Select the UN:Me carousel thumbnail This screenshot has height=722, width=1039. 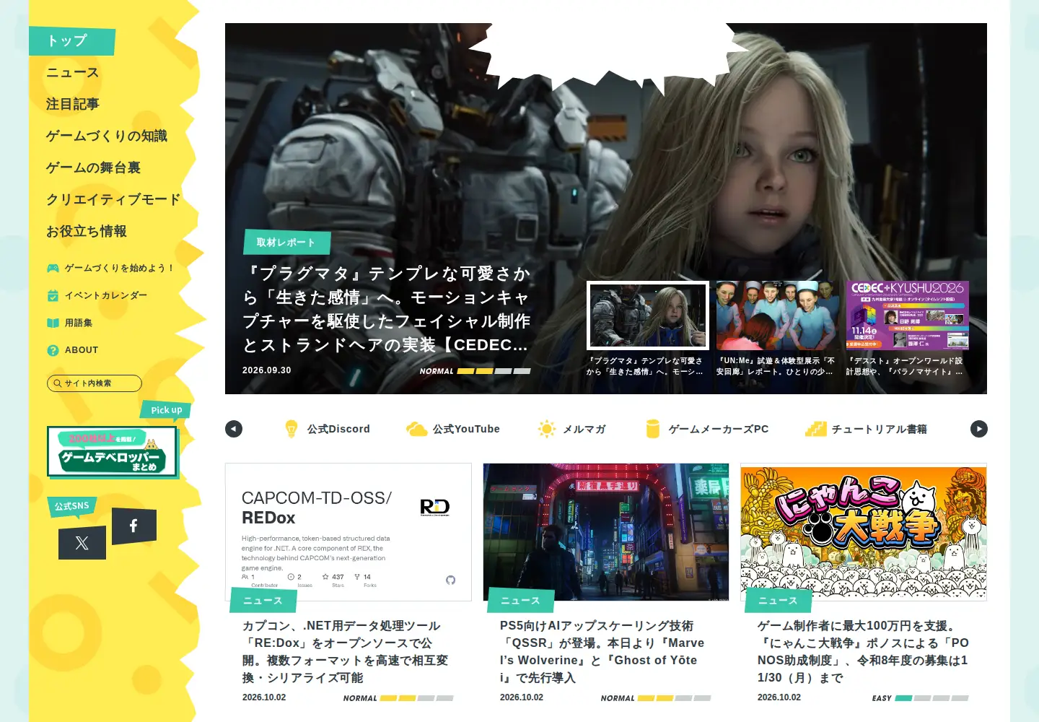[x=778, y=316]
